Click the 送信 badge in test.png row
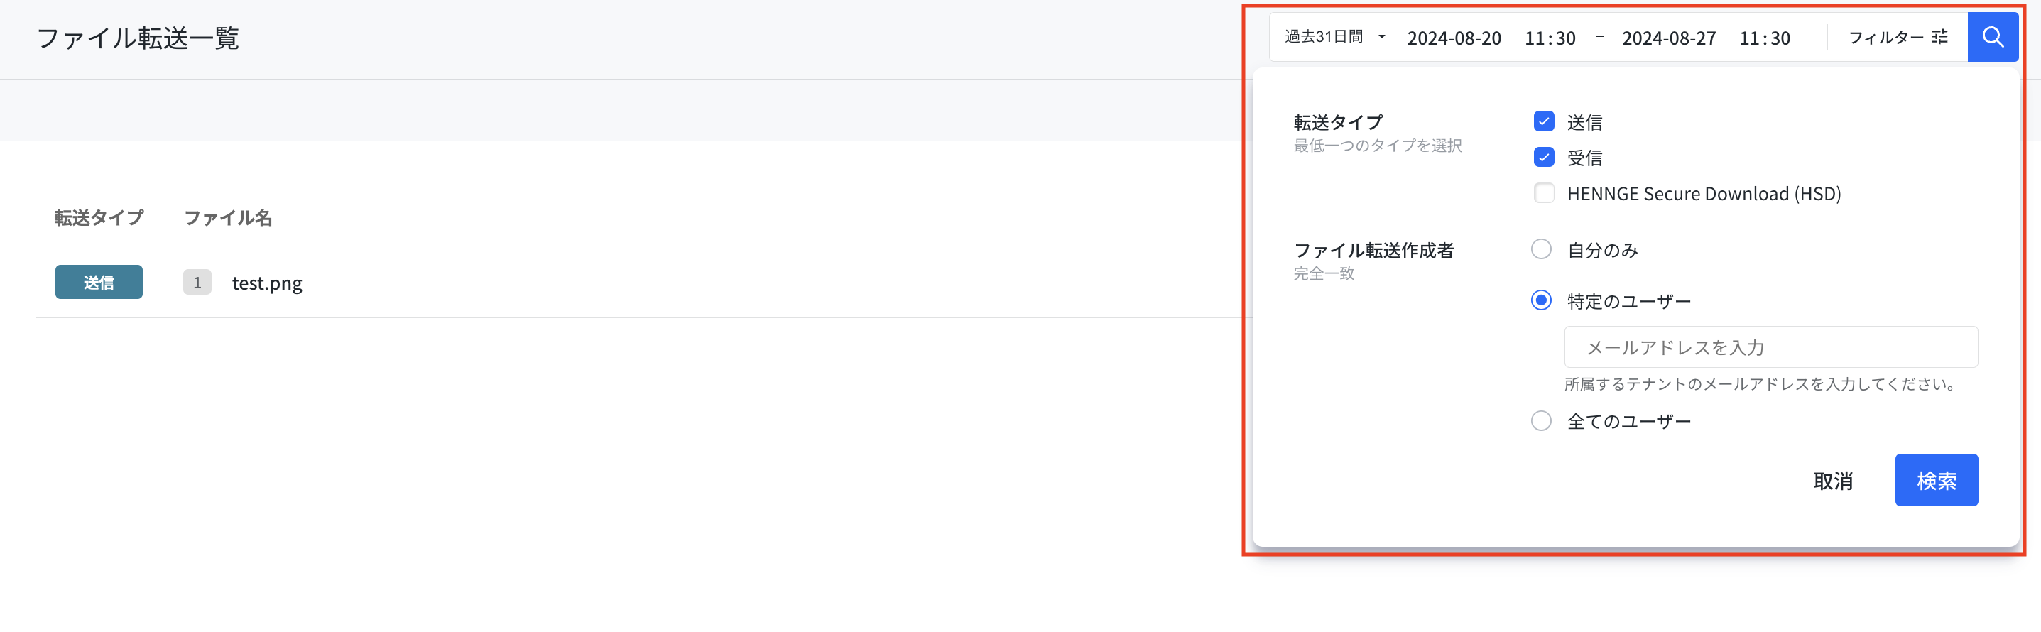 pos(99,282)
